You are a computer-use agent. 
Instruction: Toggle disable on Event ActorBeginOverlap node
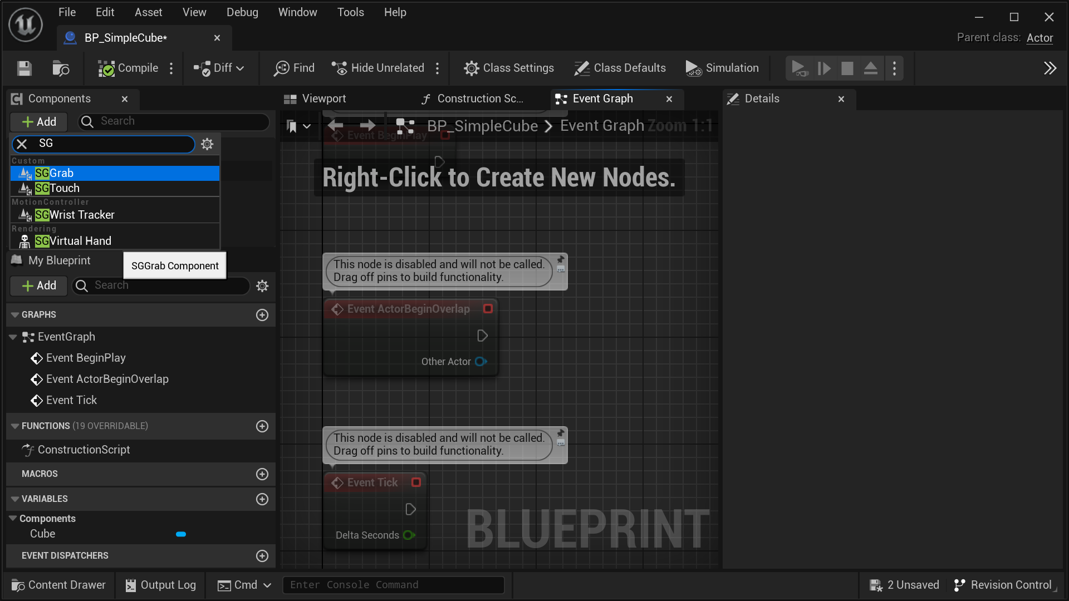(488, 308)
